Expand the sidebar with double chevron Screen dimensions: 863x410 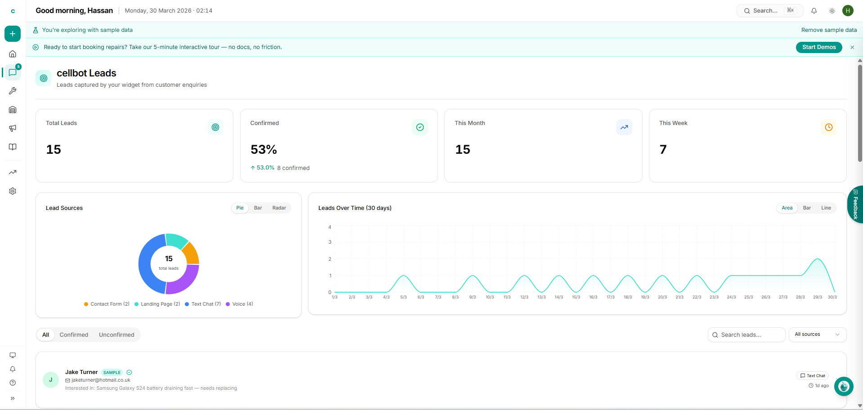point(13,398)
